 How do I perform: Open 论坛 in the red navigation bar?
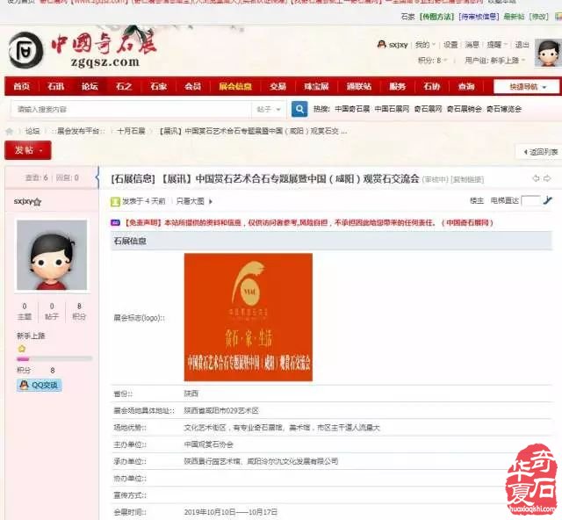pos(90,86)
